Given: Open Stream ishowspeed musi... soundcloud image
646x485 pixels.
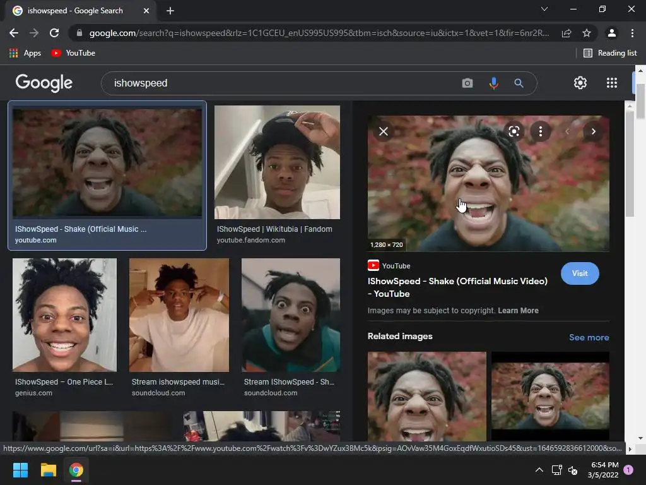Looking at the screenshot, I should click(x=179, y=315).
